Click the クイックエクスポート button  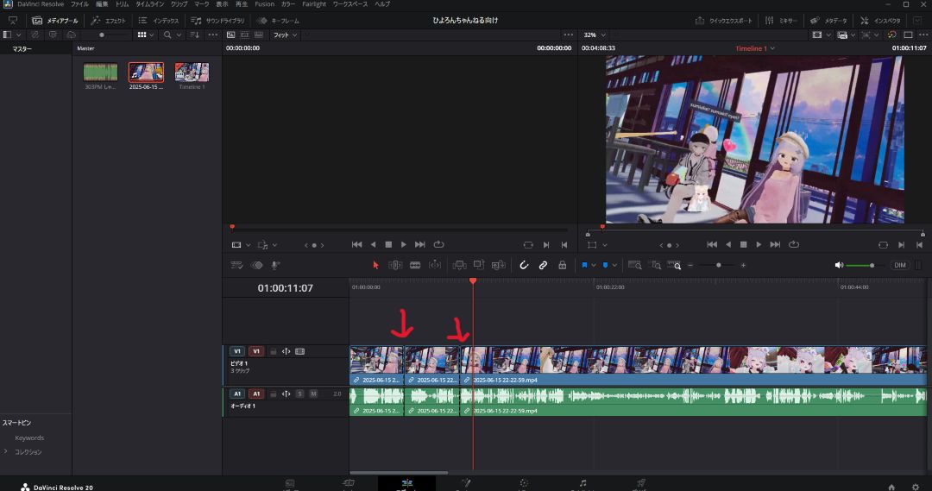pos(725,20)
